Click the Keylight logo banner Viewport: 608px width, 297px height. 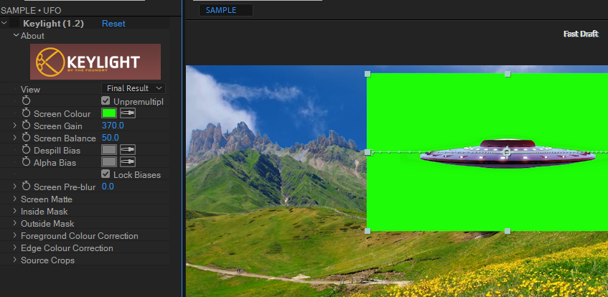(x=95, y=62)
